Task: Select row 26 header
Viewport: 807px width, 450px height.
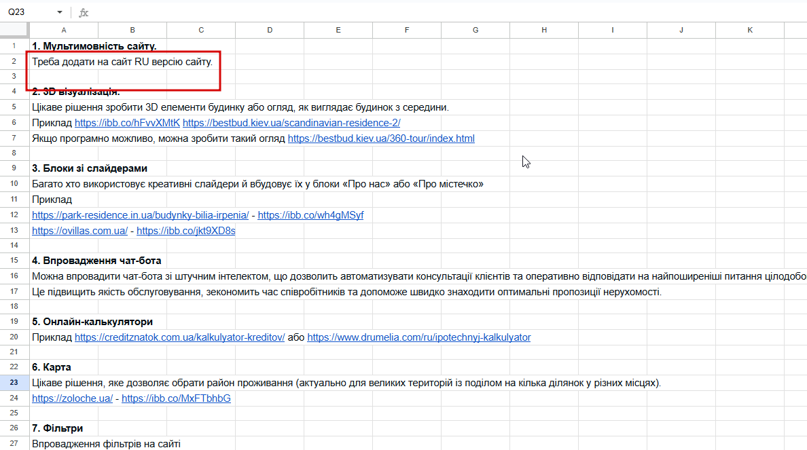Action: pos(14,428)
